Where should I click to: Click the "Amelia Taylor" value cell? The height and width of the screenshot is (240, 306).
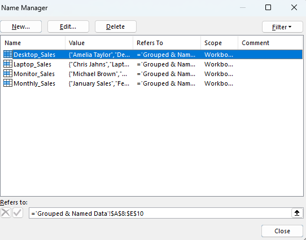[99, 55]
